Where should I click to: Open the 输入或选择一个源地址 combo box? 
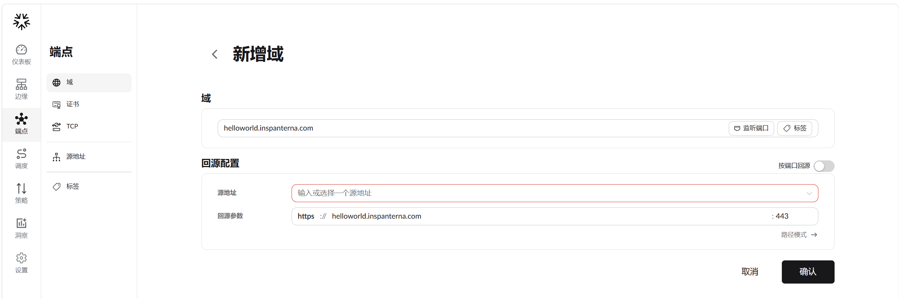[555, 193]
